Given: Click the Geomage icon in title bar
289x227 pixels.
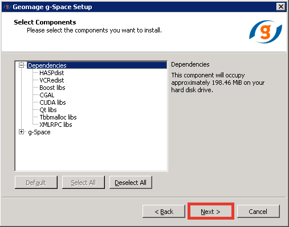Looking at the screenshot, I should pyautogui.click(x=7, y=7).
